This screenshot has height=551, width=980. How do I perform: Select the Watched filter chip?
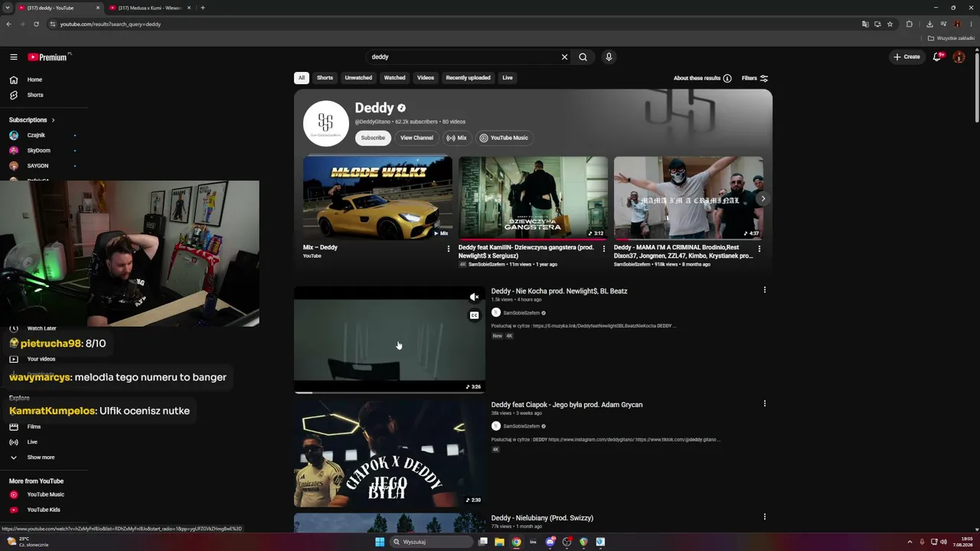(395, 78)
